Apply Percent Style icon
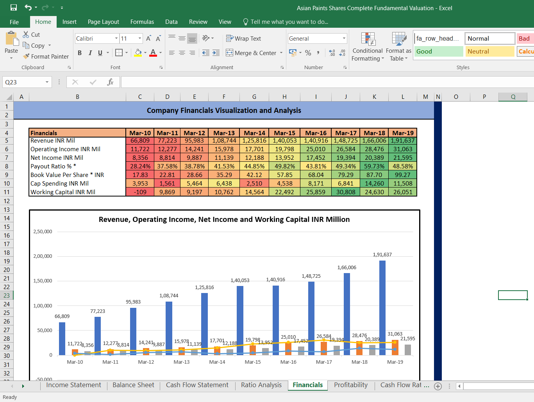Viewport: 534px width, 402px height. (x=308, y=53)
